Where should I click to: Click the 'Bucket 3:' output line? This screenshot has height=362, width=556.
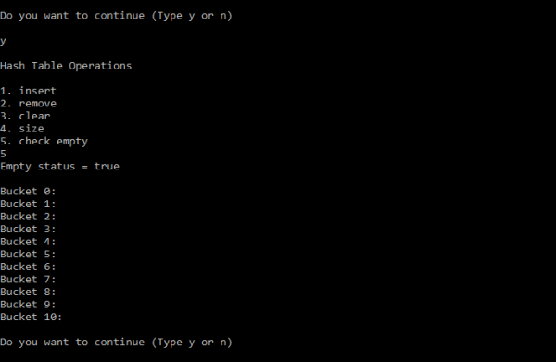(x=28, y=230)
